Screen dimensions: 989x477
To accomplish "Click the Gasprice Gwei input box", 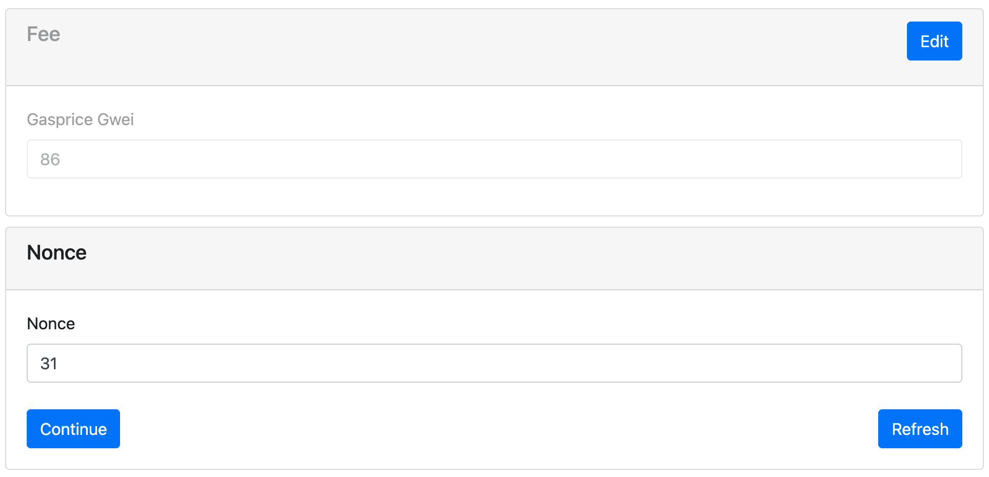I will 493,159.
